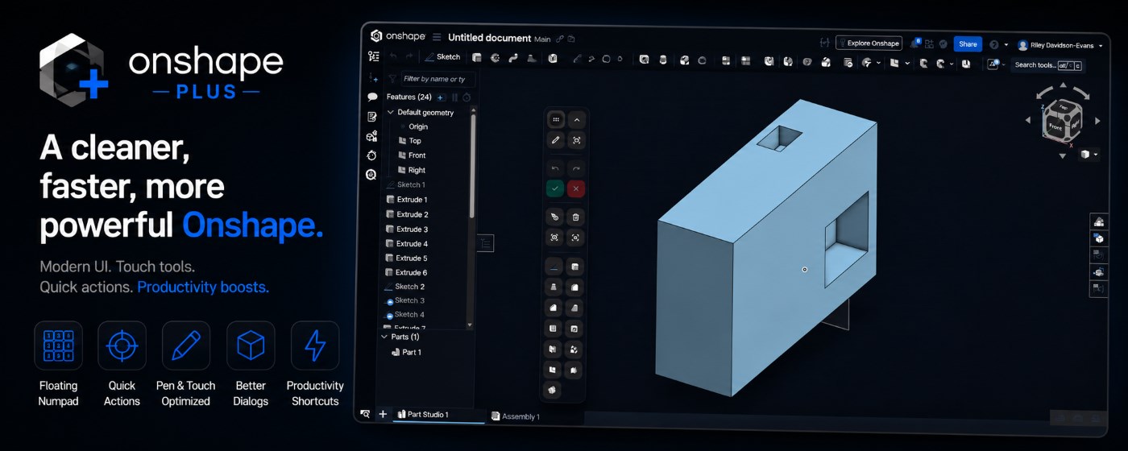Click the Main branch label

click(x=542, y=39)
